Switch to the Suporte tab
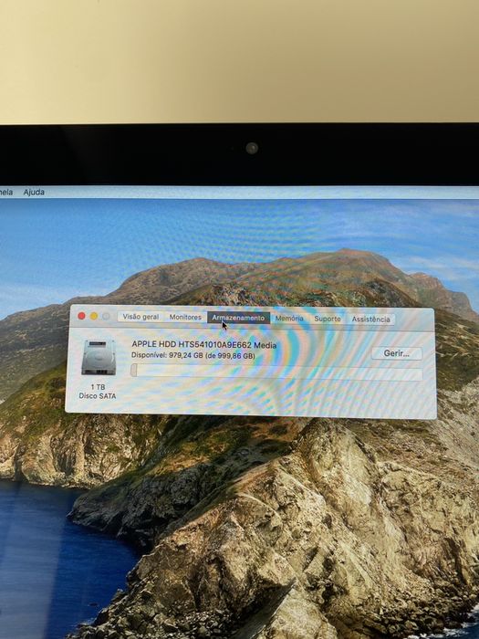This screenshot has width=479, height=639. tap(327, 319)
